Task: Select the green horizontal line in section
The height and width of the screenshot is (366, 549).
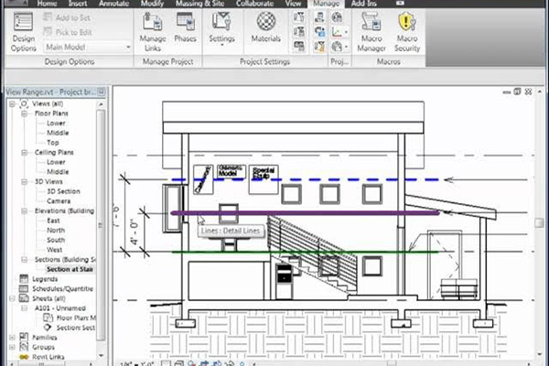Action: (305, 253)
